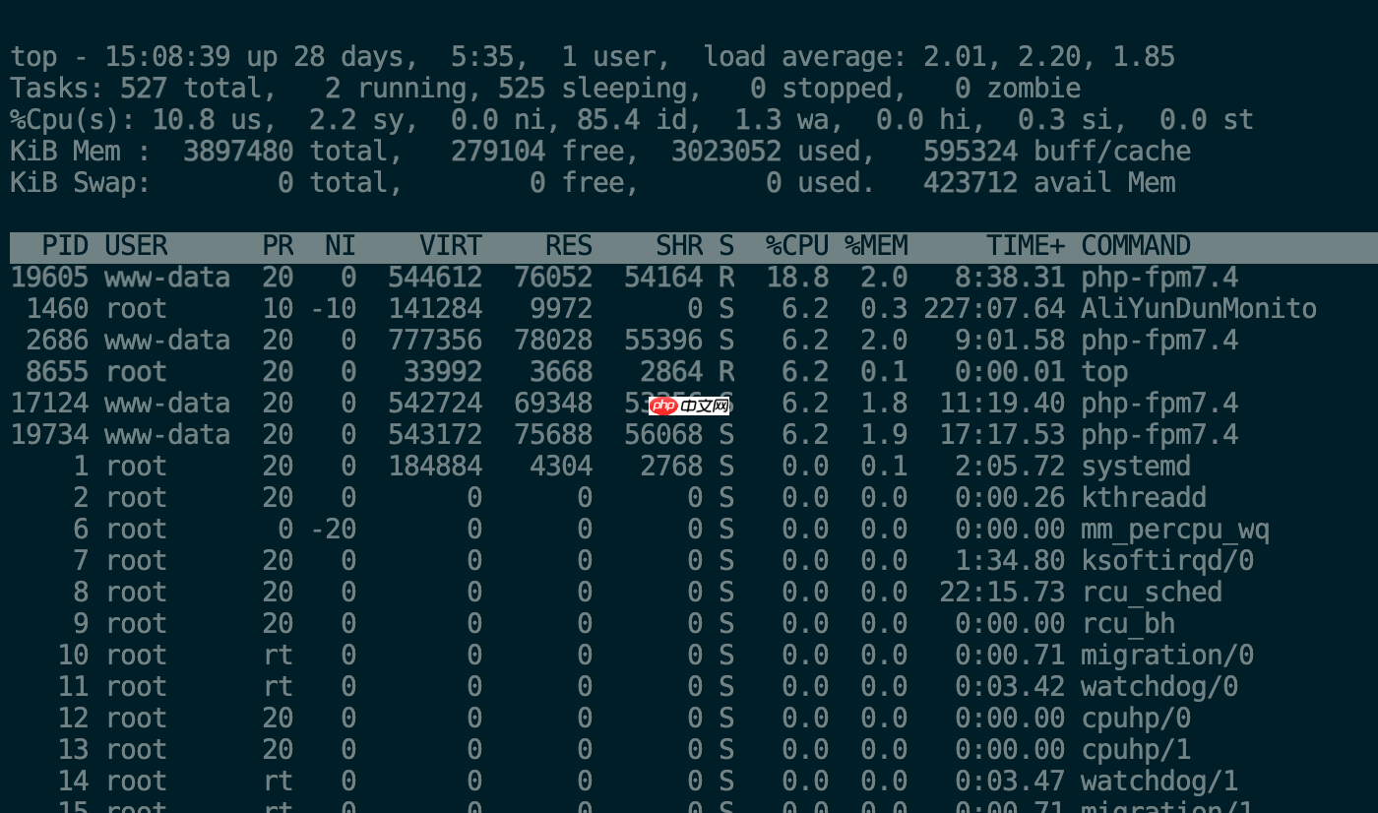Image resolution: width=1378 pixels, height=813 pixels.
Task: Select the %CPU column header
Action: (796, 245)
